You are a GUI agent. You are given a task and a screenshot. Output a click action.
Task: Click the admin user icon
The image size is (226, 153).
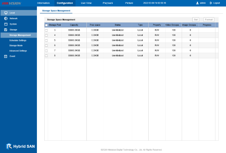point(197,3)
